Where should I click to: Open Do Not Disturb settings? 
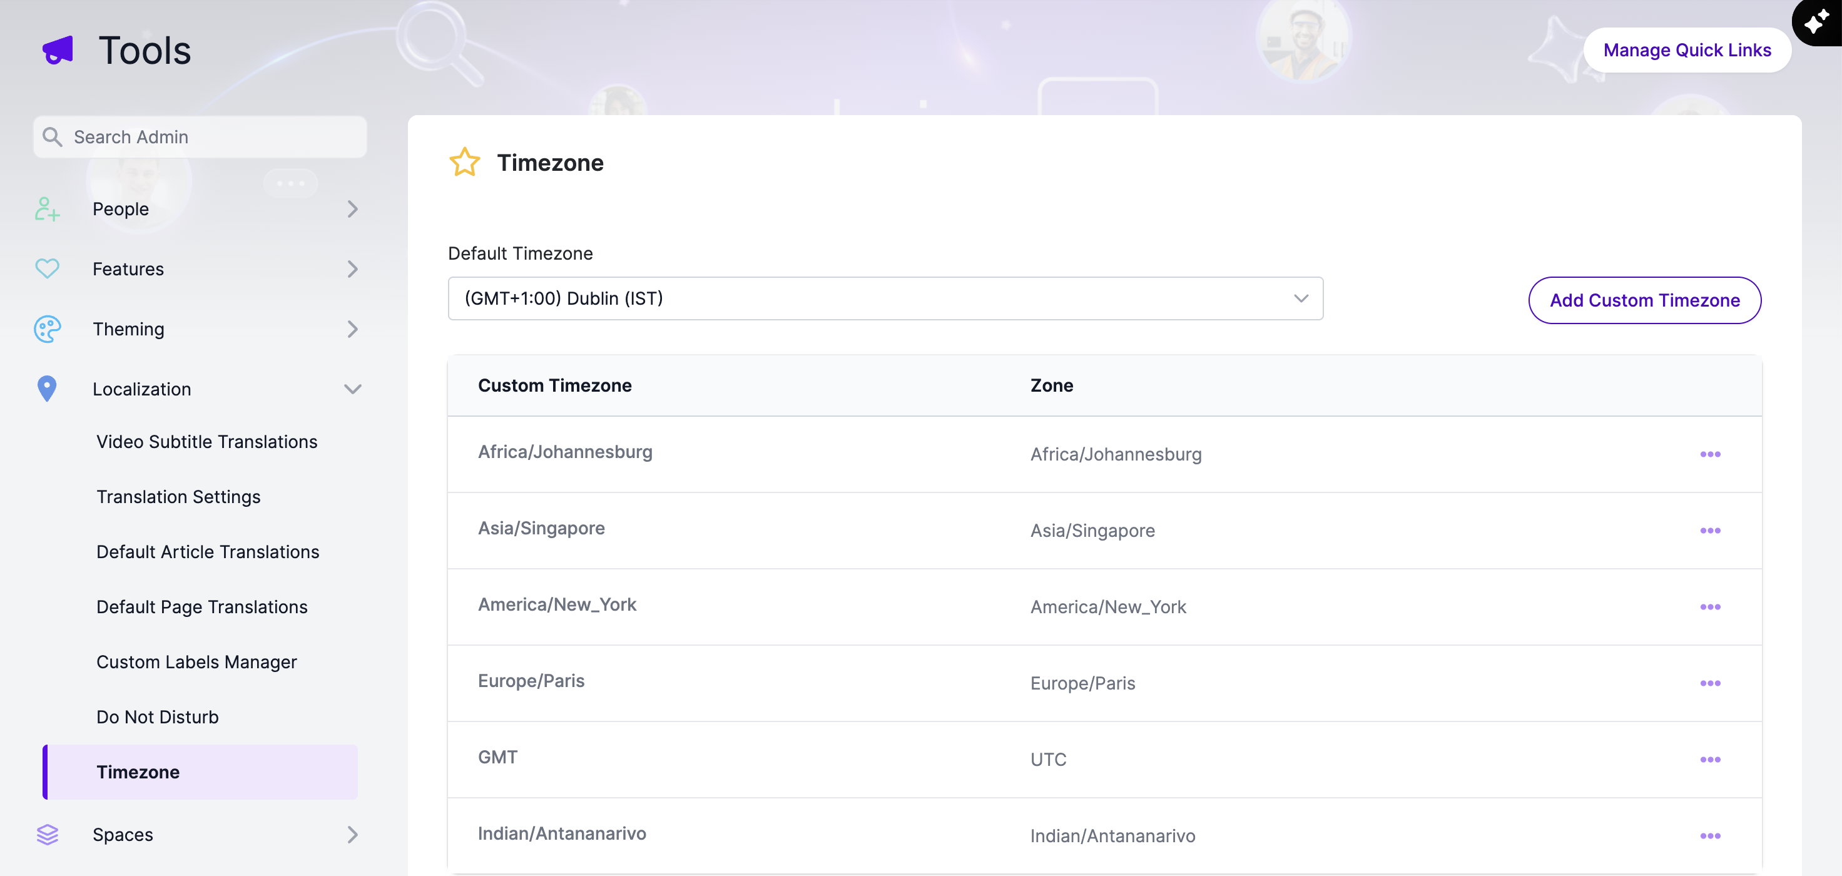tap(157, 717)
